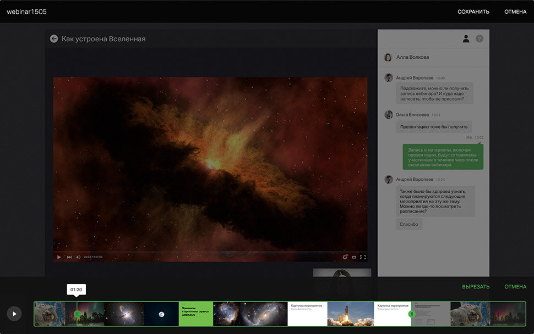Skip to next video in player
The width and height of the screenshot is (534, 334).
tap(69, 257)
